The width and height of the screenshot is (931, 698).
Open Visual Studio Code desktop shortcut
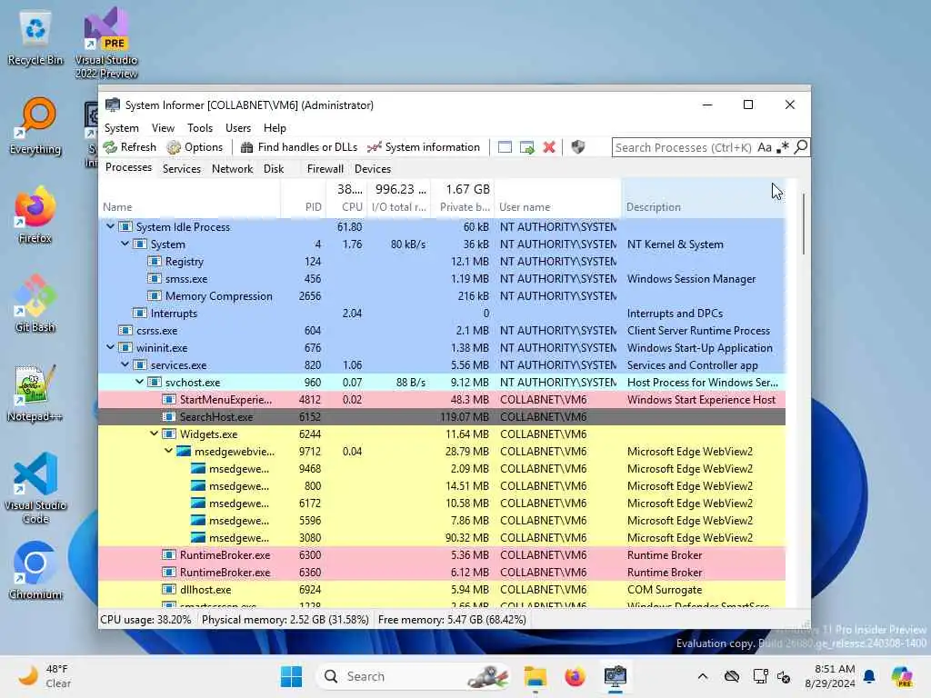coord(35,488)
